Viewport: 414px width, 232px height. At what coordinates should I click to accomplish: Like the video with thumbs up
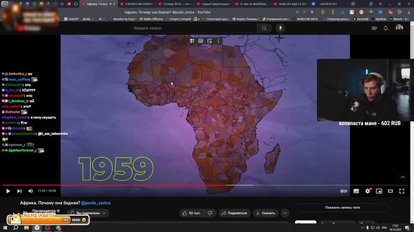tap(191, 213)
